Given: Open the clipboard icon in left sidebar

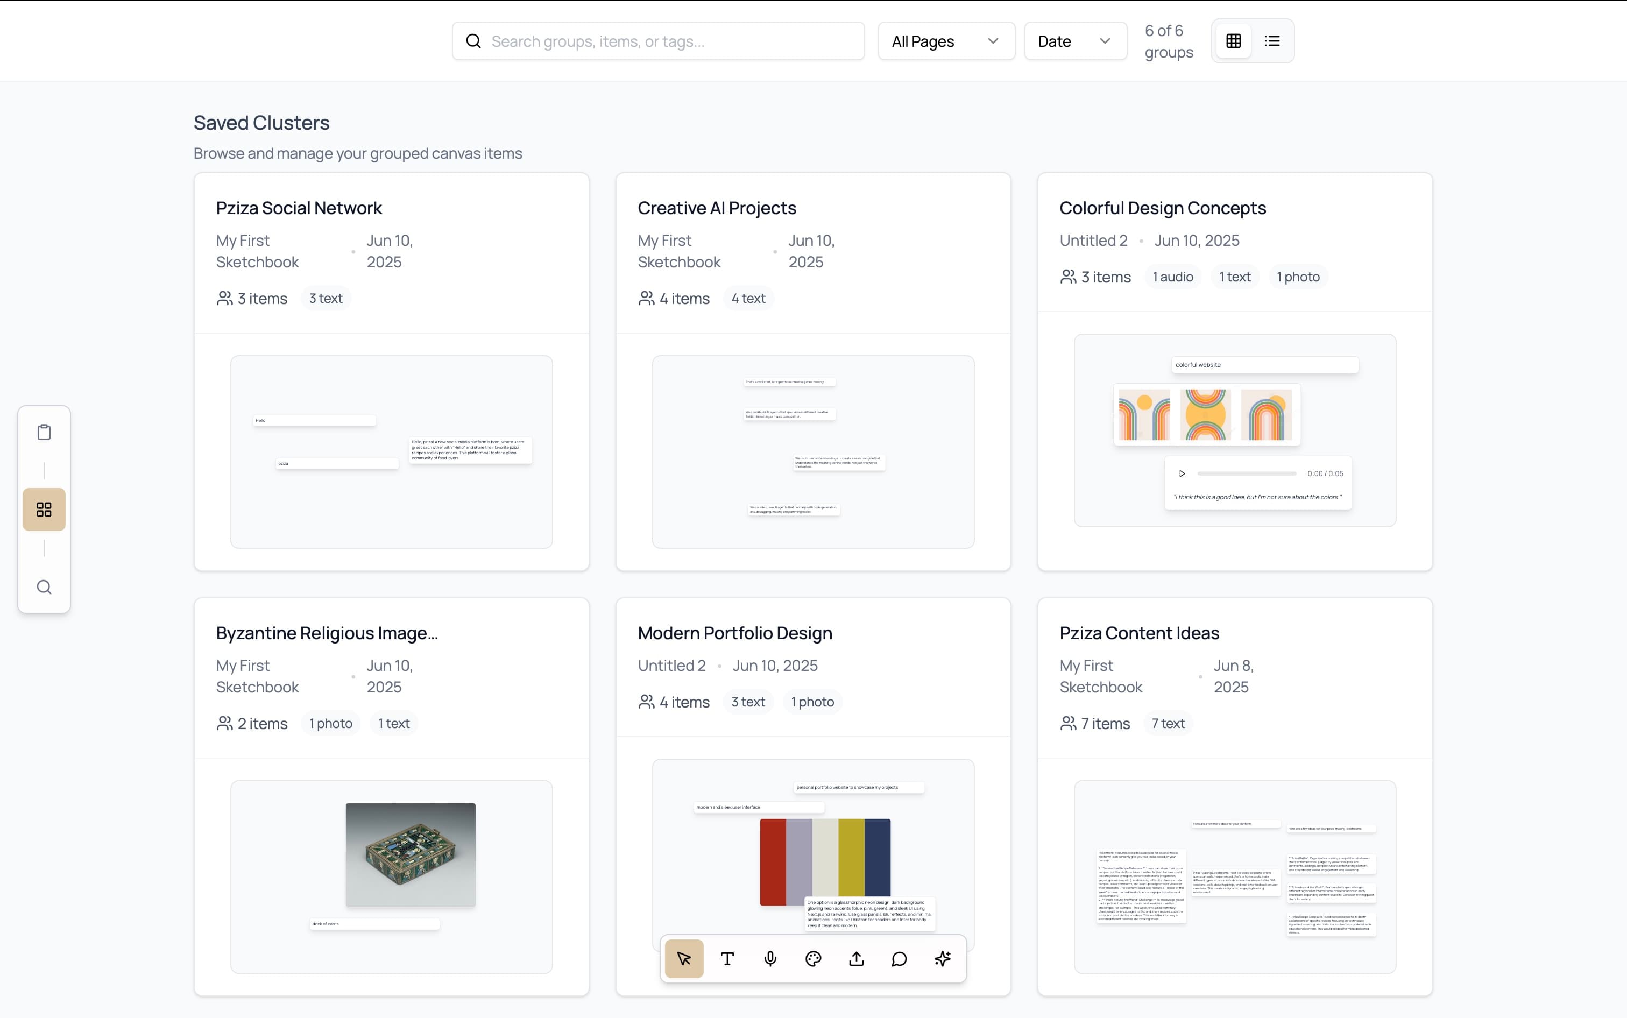Looking at the screenshot, I should (44, 432).
